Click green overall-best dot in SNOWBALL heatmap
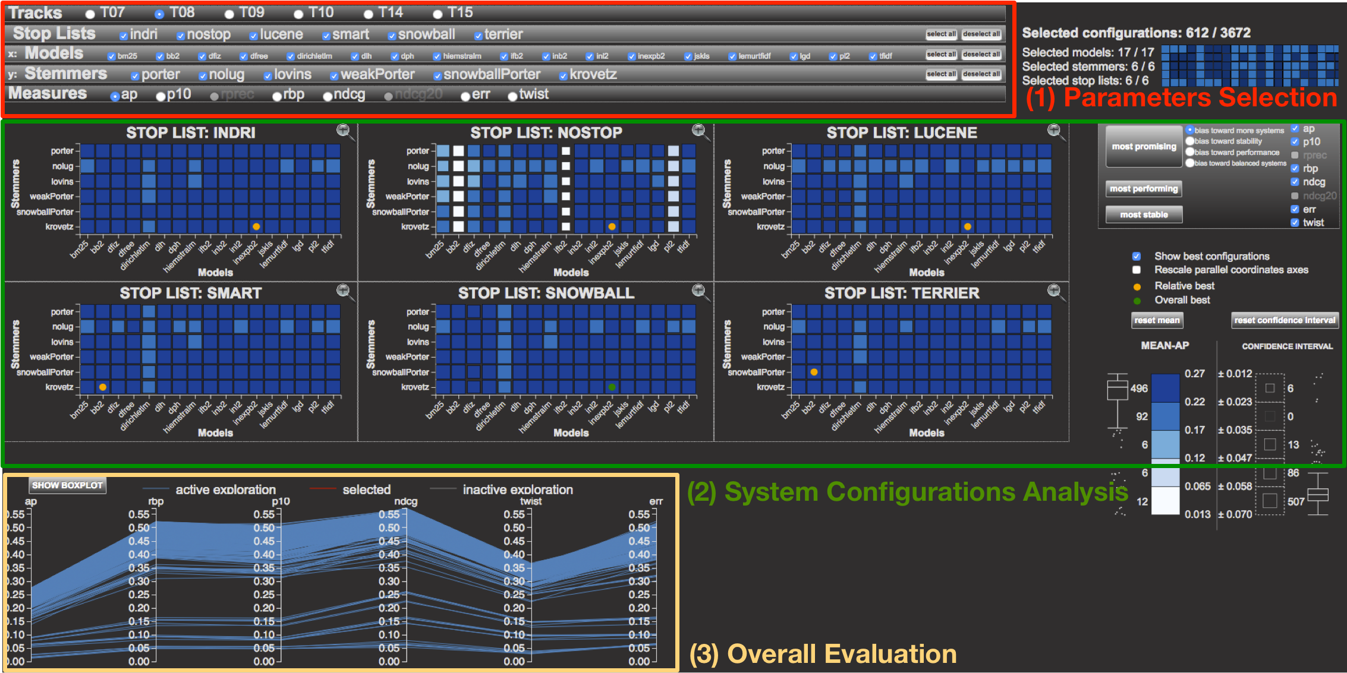The image size is (1347, 673). pos(612,387)
